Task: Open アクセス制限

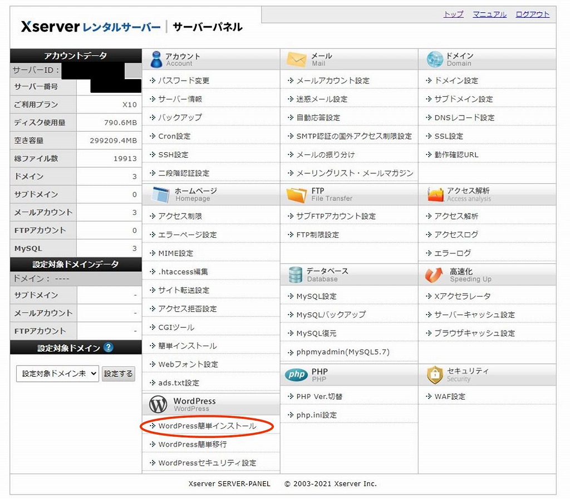Action: coord(180,216)
